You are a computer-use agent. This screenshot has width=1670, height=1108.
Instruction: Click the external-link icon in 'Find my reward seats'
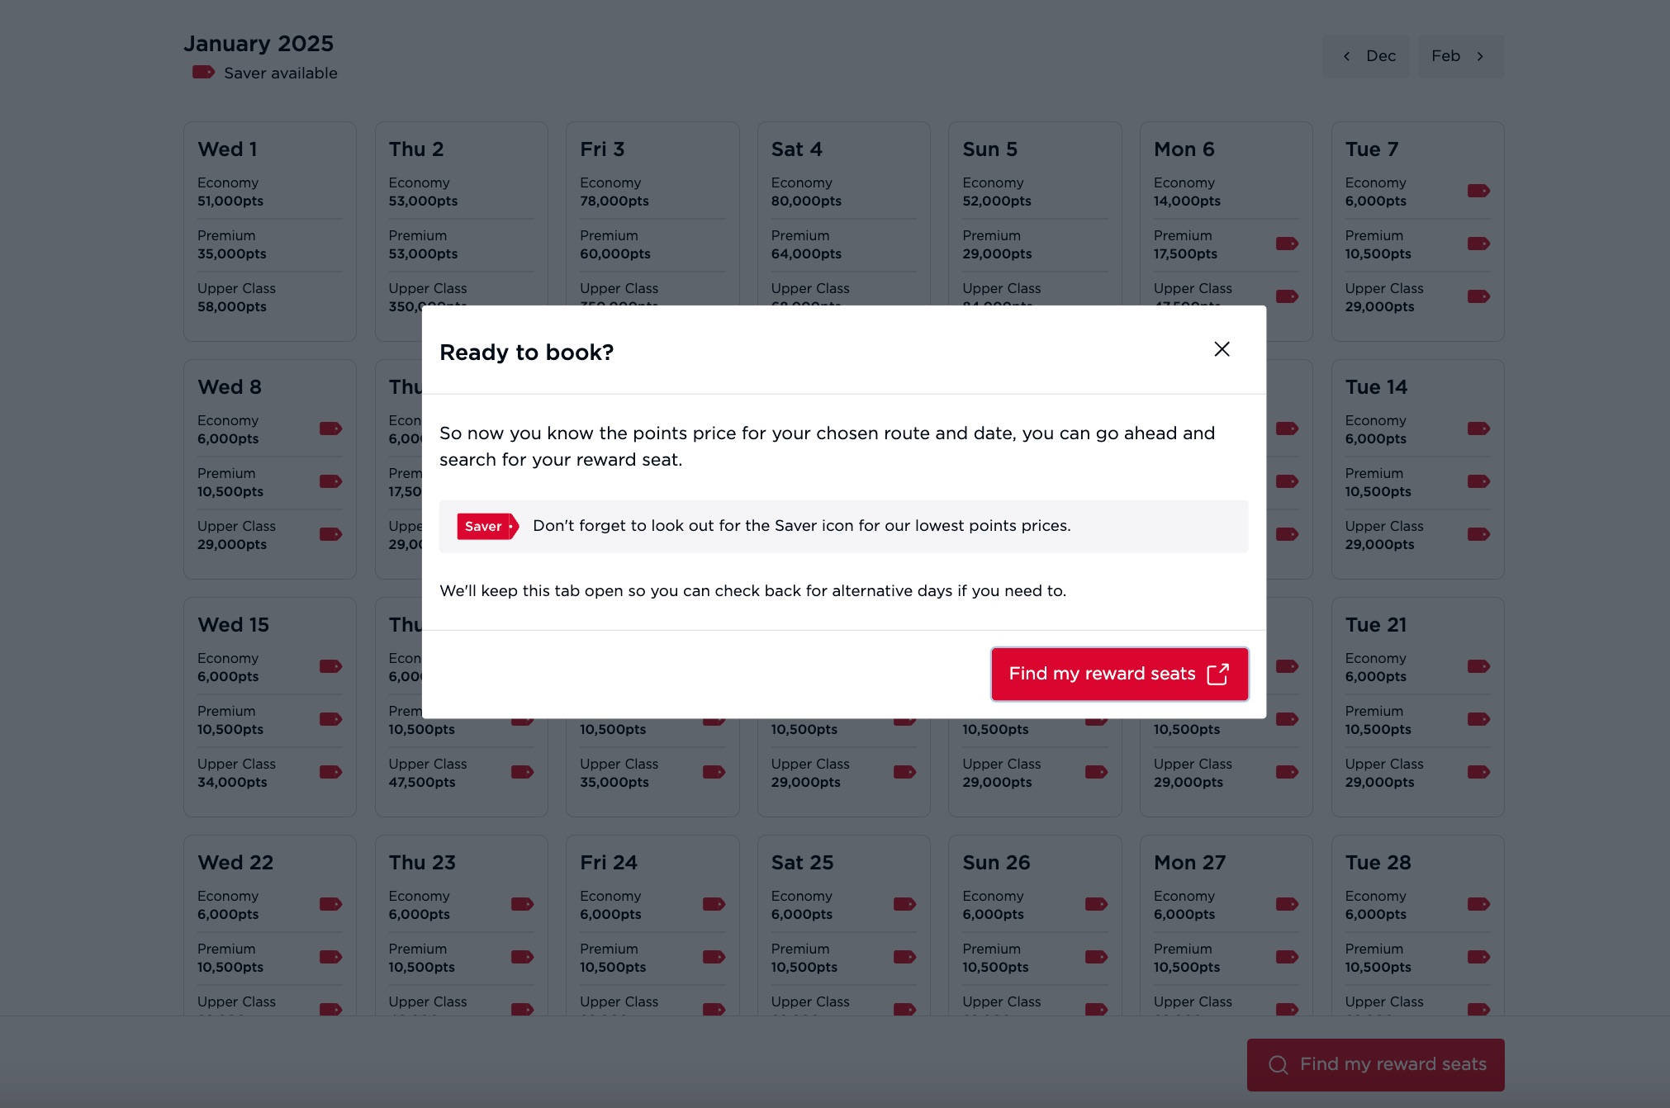point(1219,674)
